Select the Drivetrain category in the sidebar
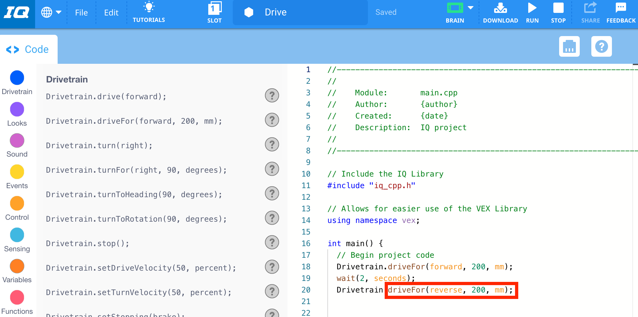The height and width of the screenshot is (317, 638). [x=17, y=78]
